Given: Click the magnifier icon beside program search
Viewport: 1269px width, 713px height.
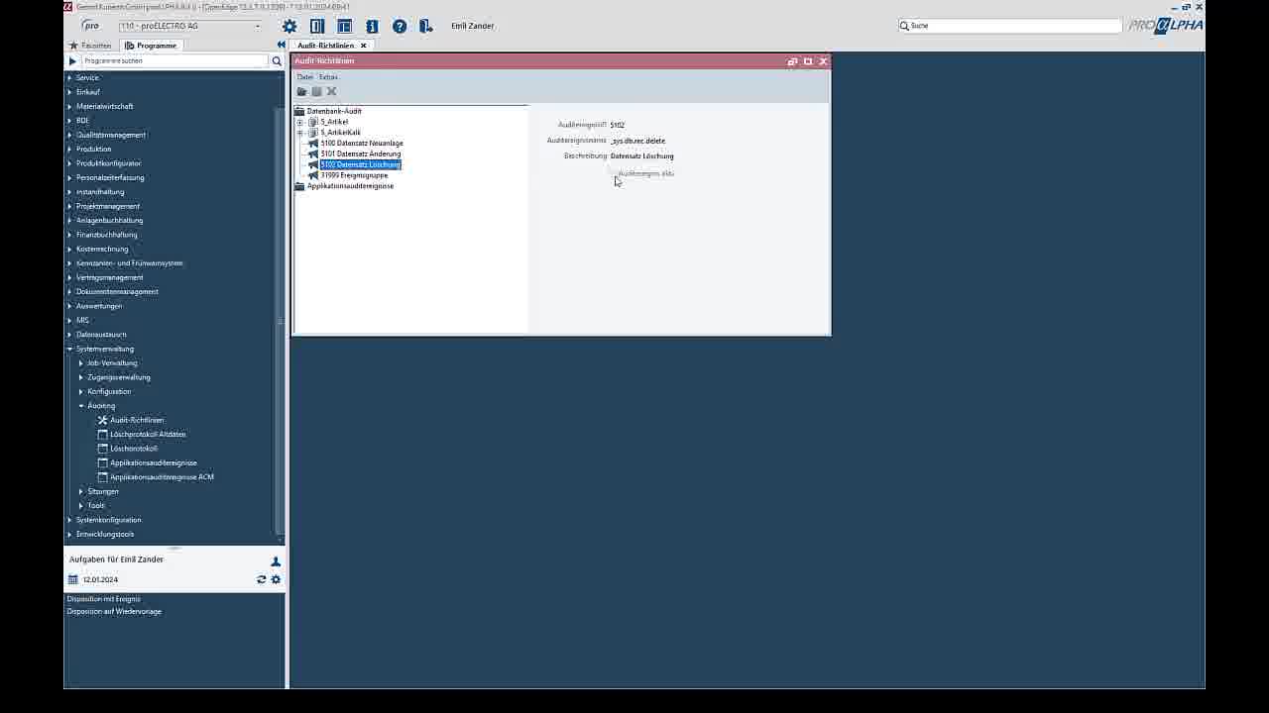Looking at the screenshot, I should 277,61.
